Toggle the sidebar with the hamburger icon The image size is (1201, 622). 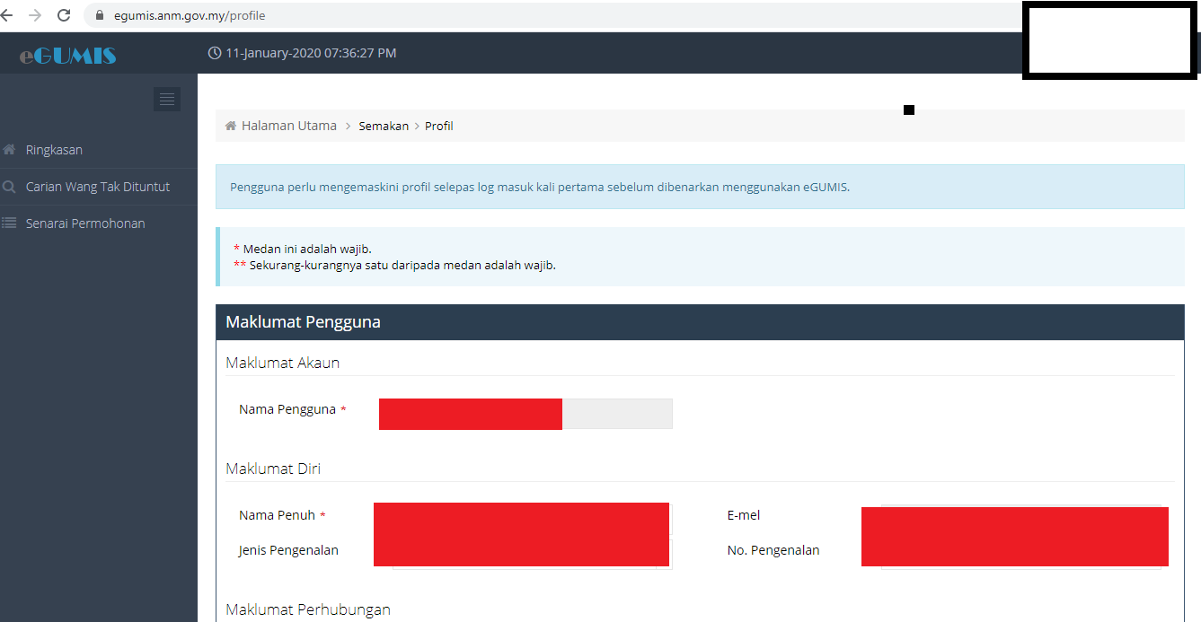click(166, 100)
